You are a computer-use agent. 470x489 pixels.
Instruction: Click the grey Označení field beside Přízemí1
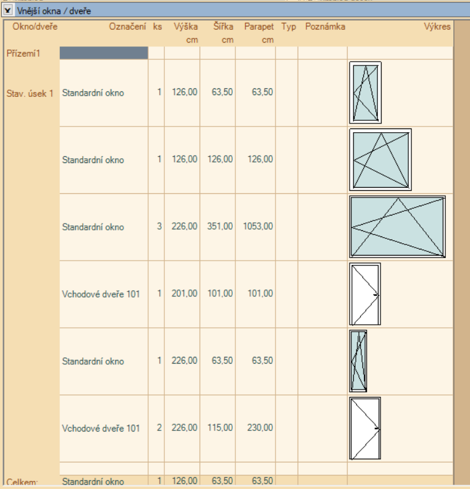pyautogui.click(x=104, y=53)
